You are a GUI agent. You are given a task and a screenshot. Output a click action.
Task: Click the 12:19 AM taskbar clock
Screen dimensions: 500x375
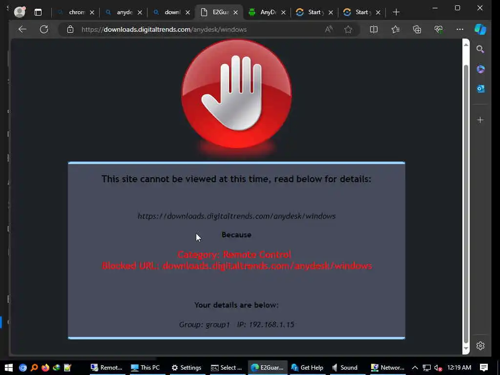pos(459,368)
